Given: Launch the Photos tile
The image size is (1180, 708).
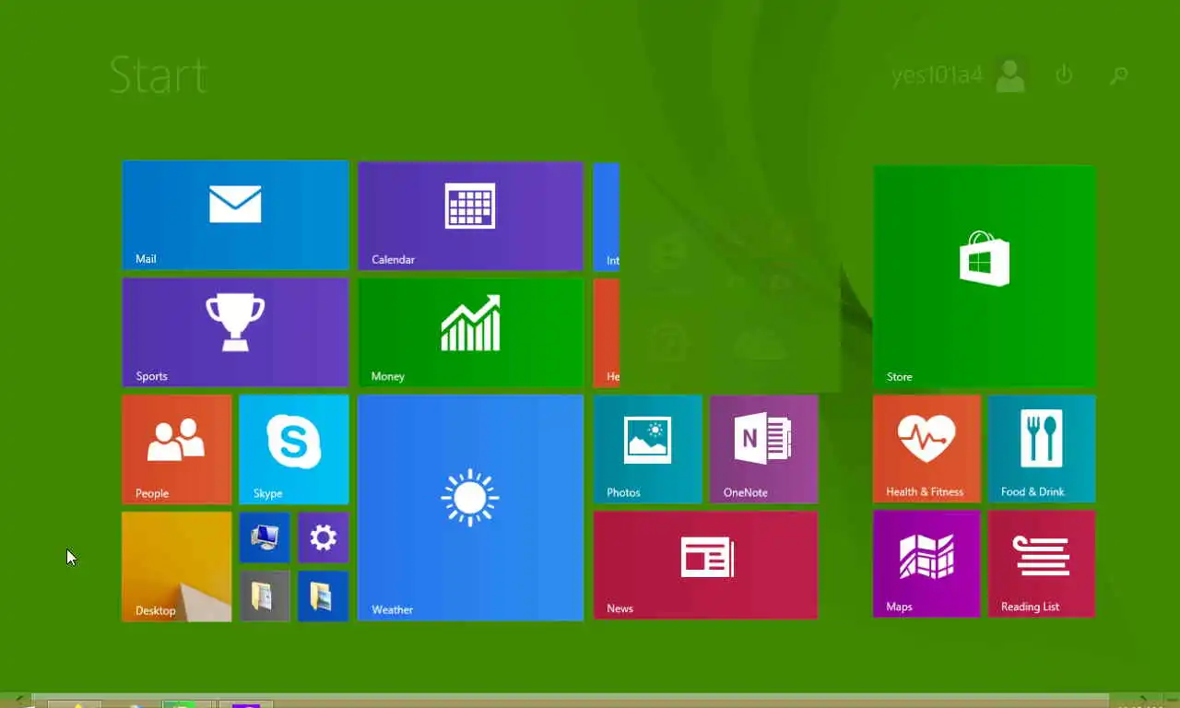Looking at the screenshot, I should [x=648, y=449].
